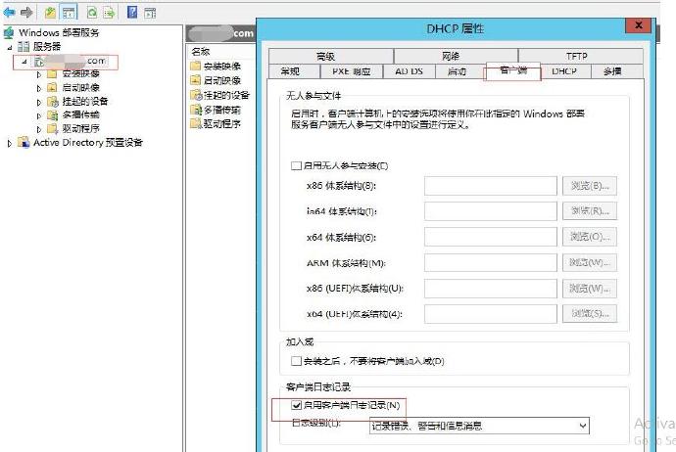Image resolution: width=676 pixels, height=452 pixels.
Task: Click the browse button for x86 (UEFI)体系结构
Action: click(x=590, y=289)
